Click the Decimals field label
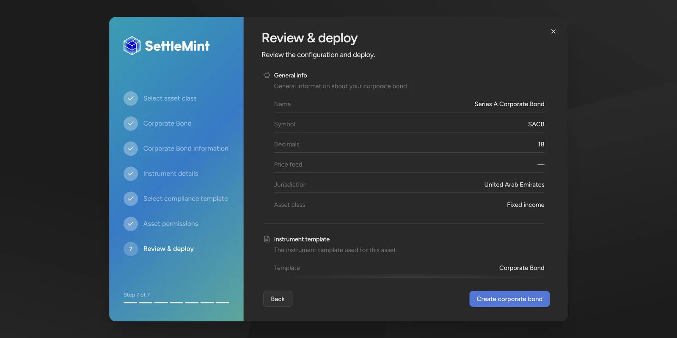Image resolution: width=677 pixels, height=338 pixels. [286, 144]
